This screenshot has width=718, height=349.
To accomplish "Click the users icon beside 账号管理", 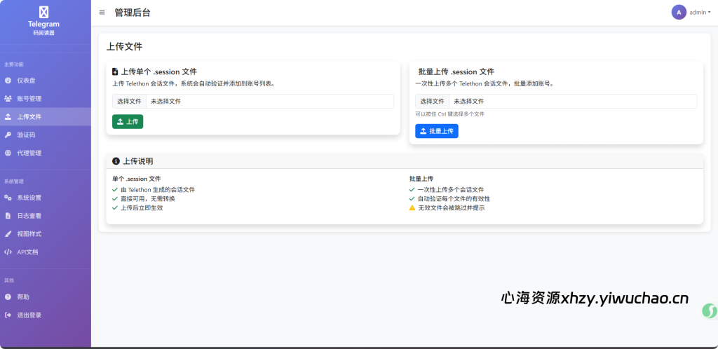I will tap(8, 99).
